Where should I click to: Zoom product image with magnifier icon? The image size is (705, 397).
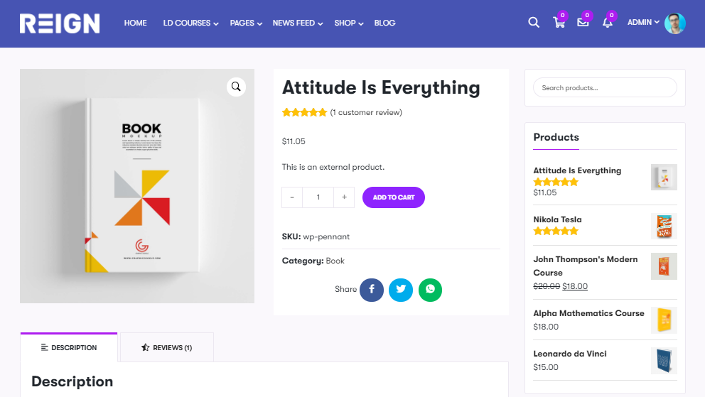tap(236, 87)
